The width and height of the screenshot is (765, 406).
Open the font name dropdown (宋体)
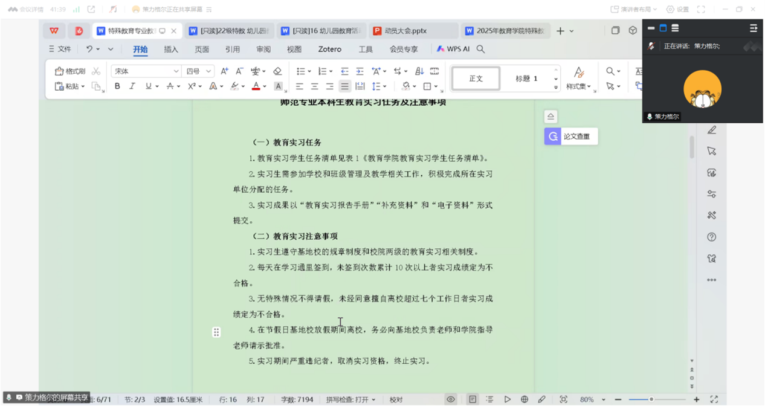pyautogui.click(x=146, y=71)
